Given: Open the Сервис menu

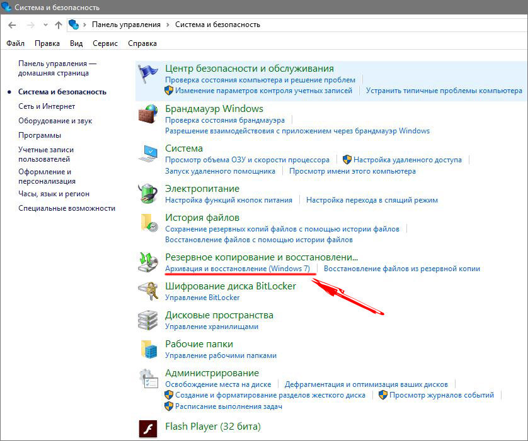Looking at the screenshot, I should click(x=105, y=43).
